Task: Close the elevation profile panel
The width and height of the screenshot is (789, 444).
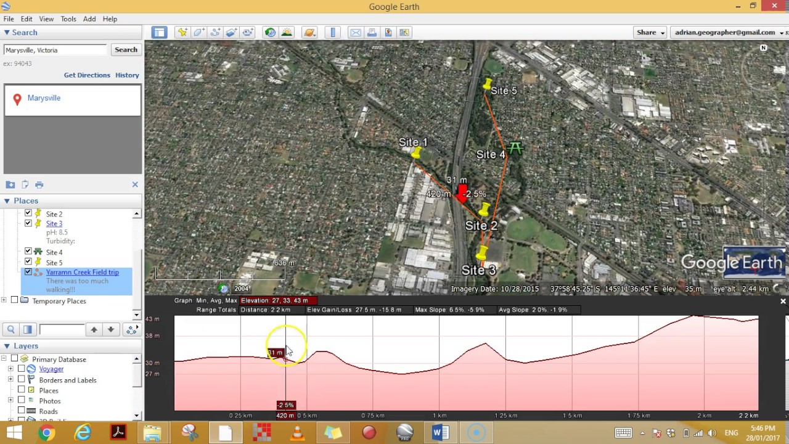Action: (x=783, y=302)
